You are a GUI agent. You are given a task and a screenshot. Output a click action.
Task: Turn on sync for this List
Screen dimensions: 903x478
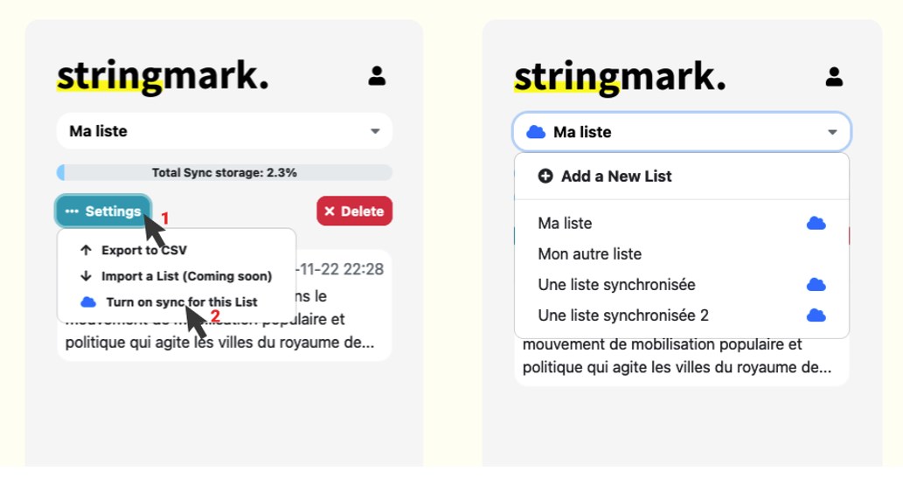182,302
